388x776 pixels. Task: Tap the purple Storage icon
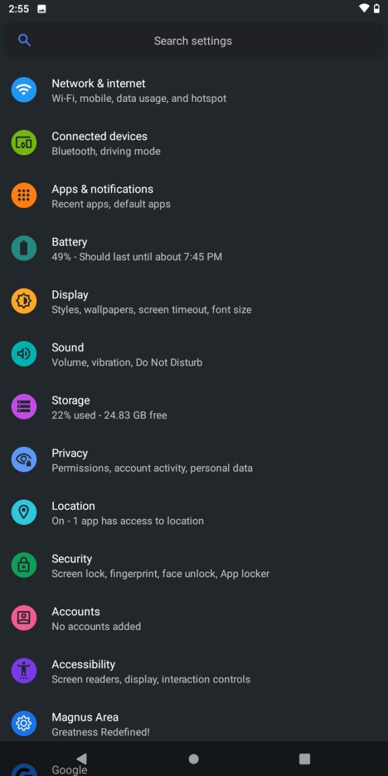click(24, 407)
